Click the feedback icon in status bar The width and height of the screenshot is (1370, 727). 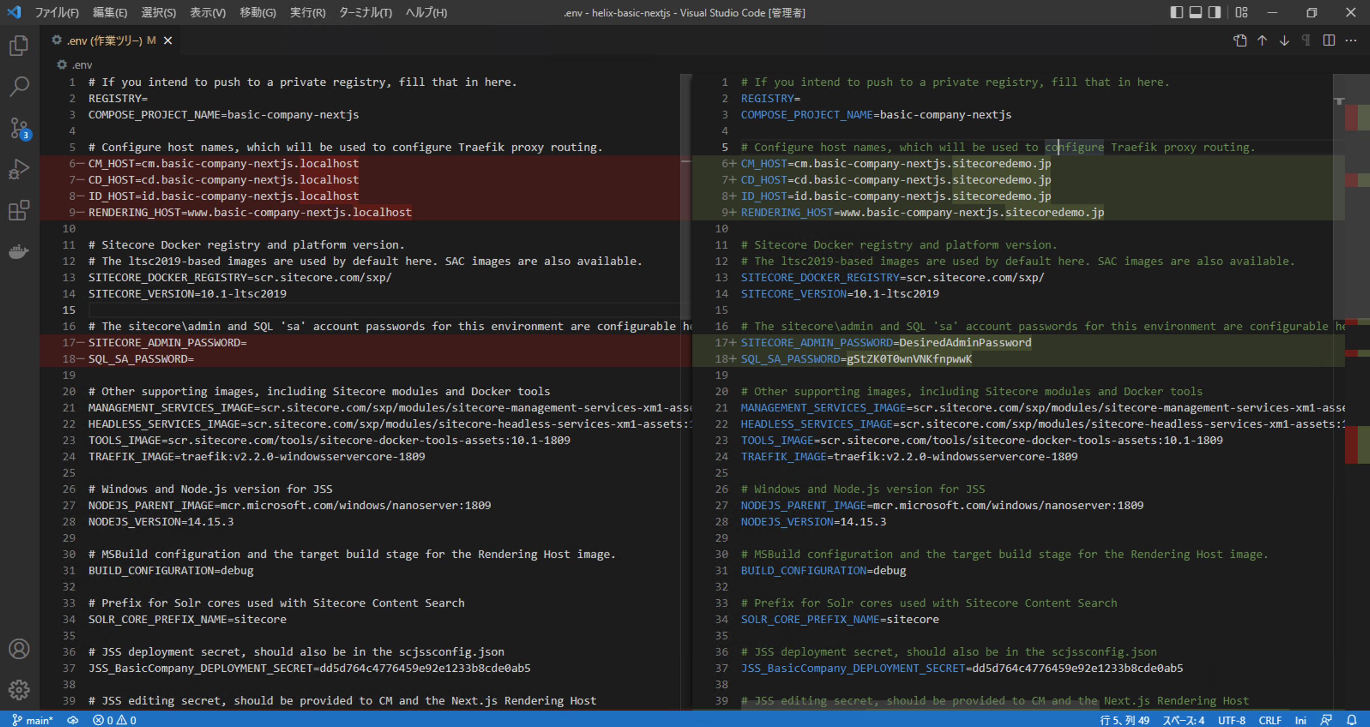[x=1326, y=720]
